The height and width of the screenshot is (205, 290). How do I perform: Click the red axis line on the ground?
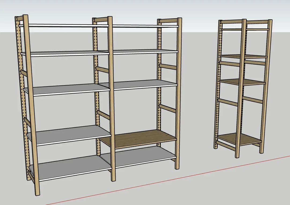(167, 180)
